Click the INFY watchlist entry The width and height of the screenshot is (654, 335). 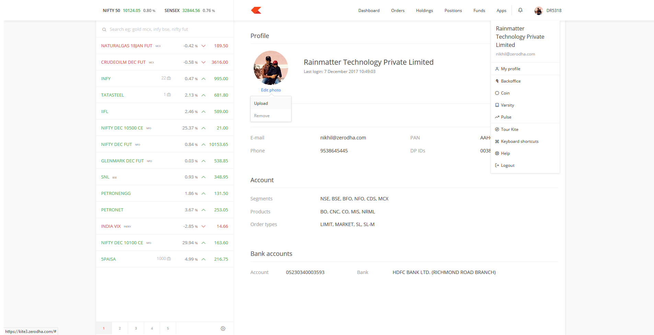pyautogui.click(x=165, y=78)
